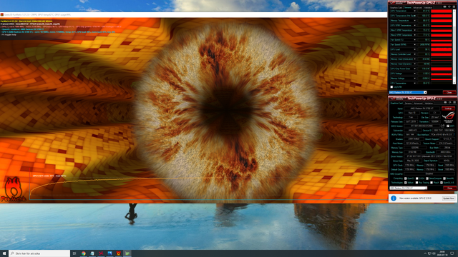
Task: Click the FurMark window title bar icon
Action: 2,14
